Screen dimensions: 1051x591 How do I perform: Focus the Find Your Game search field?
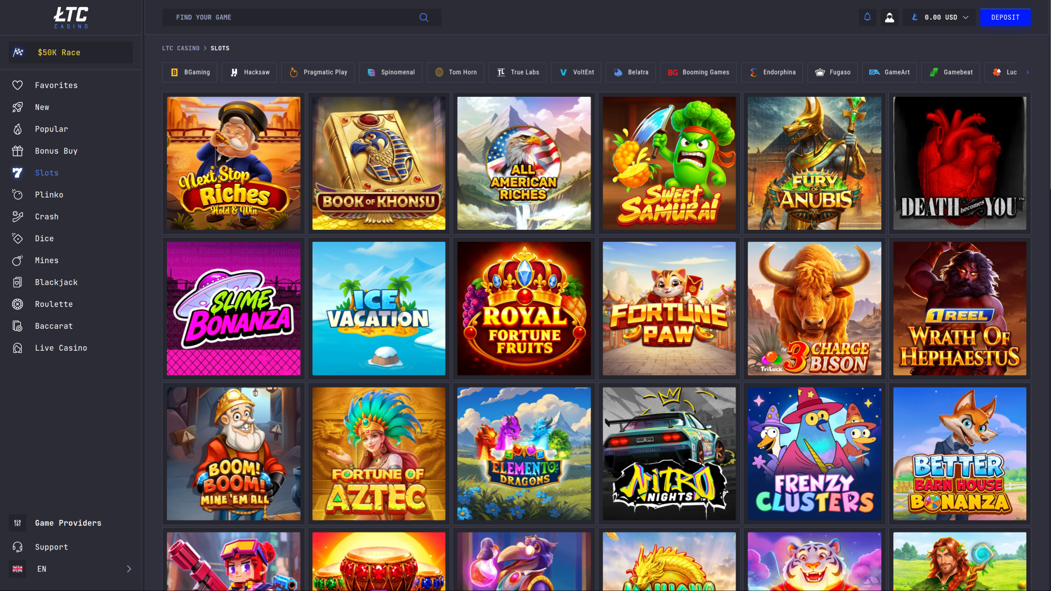point(302,18)
